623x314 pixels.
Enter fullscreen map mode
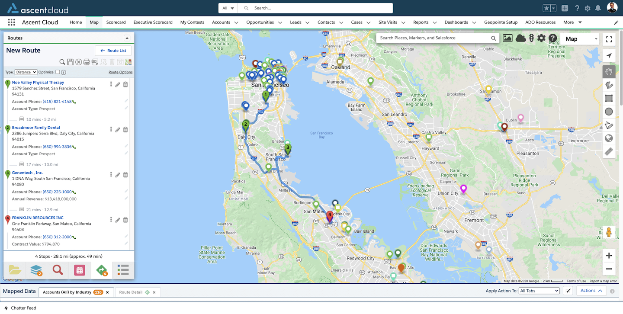(609, 39)
